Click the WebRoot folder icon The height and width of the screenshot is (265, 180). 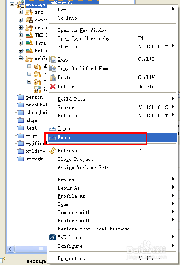29,59
